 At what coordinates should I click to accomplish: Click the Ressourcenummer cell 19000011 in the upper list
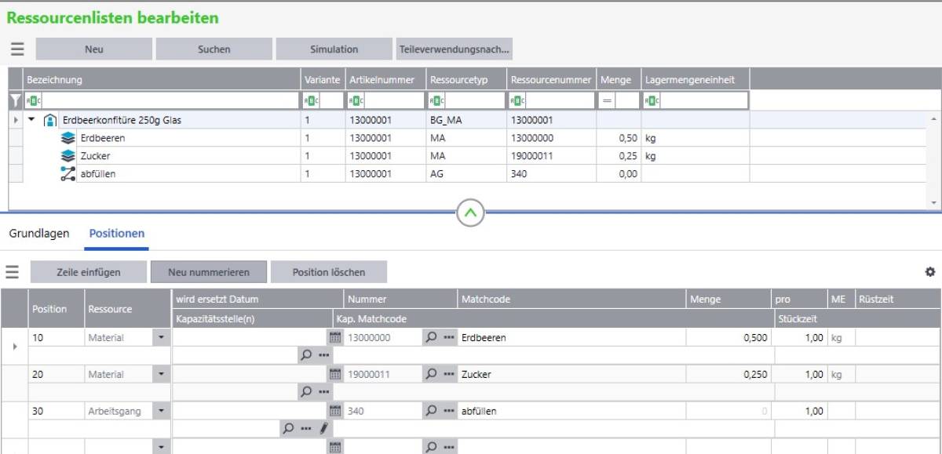551,156
